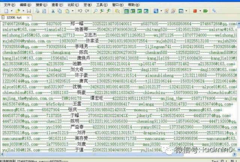
Task: Open the 工具(T) menu
Action: tap(102, 5)
